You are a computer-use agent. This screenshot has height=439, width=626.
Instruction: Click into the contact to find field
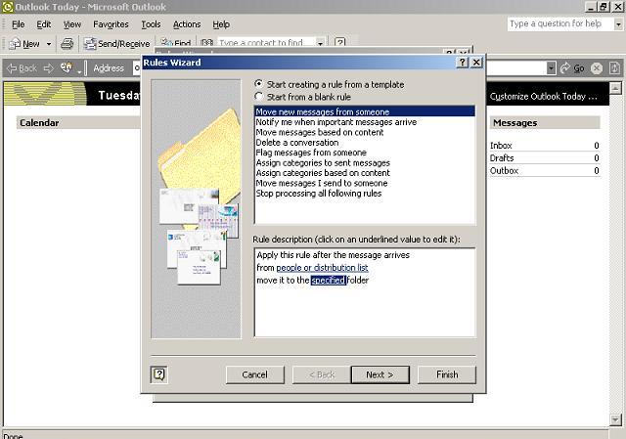click(266, 42)
